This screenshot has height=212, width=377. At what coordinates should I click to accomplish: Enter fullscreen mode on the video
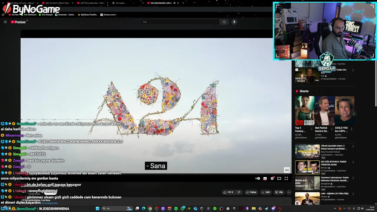coord(286,178)
